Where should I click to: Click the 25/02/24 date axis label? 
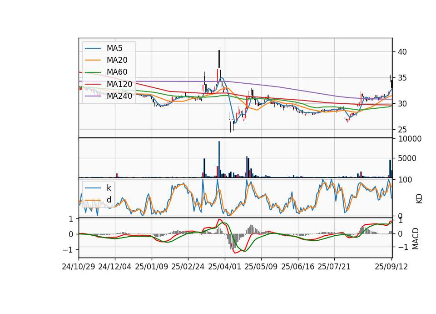point(188,267)
